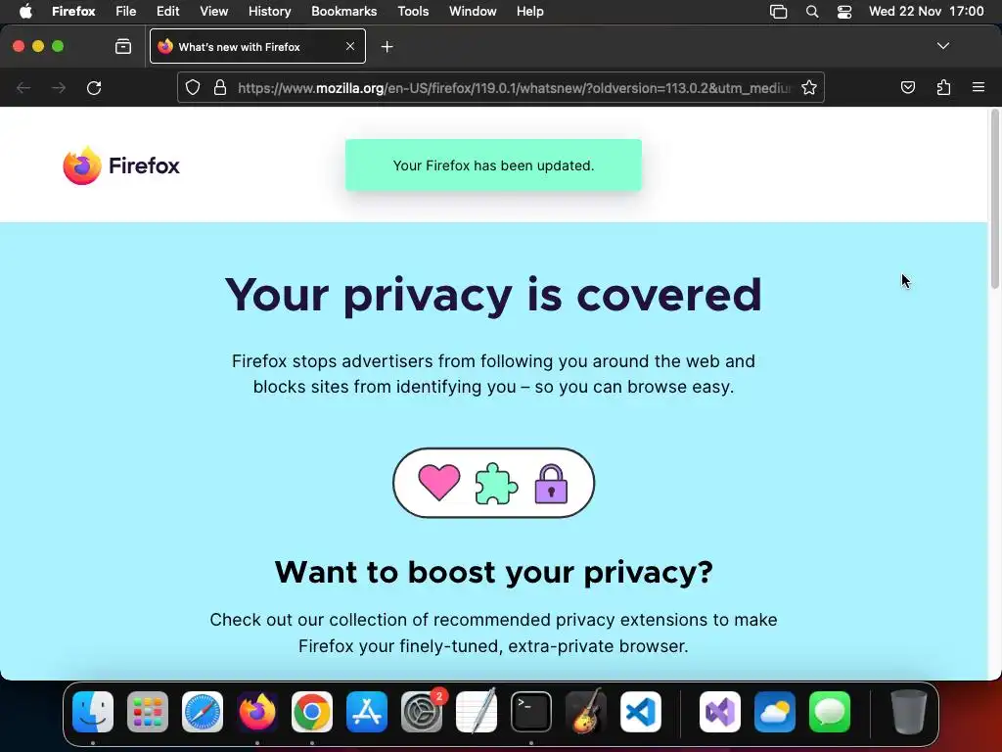The height and width of the screenshot is (752, 1002).
Task: Go forward using the forward arrow
Action: coord(59,87)
